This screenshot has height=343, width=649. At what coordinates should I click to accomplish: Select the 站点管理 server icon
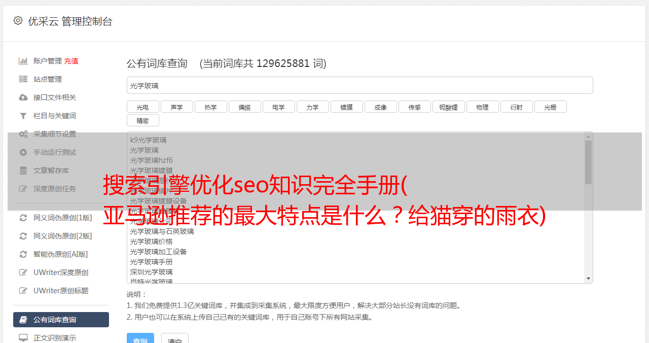coord(23,79)
